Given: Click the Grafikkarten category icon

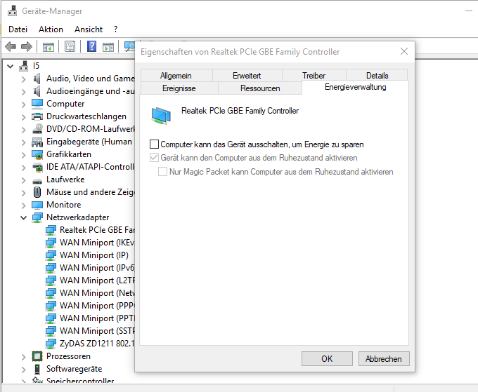Looking at the screenshot, I should (x=37, y=154).
